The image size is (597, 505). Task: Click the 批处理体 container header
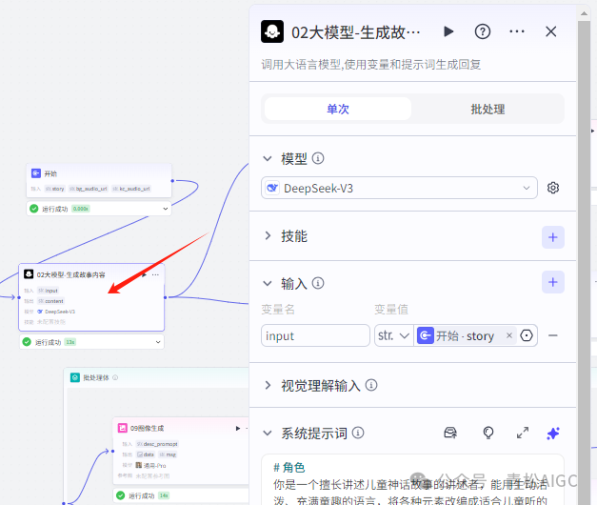(158, 377)
